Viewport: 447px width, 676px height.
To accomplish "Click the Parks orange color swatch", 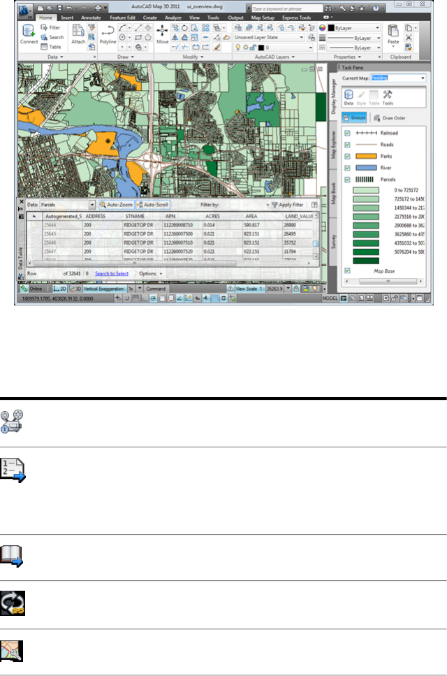I will click(x=367, y=157).
